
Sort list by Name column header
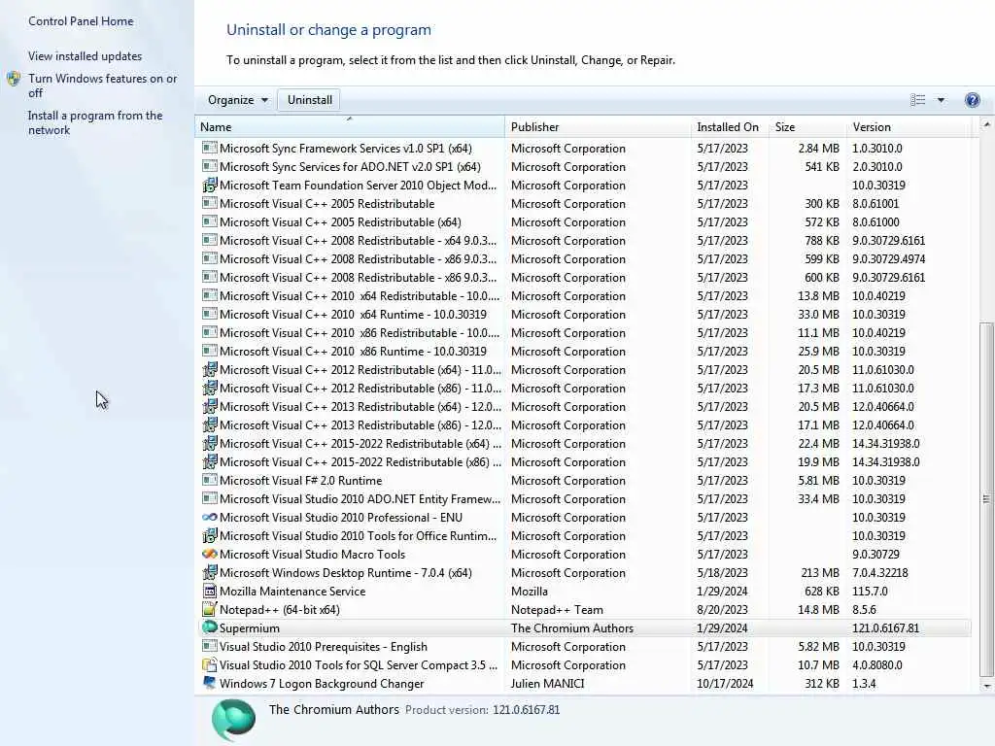350,127
